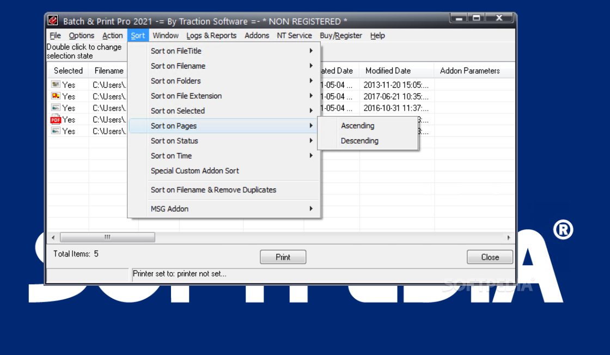Open the Action menu
Screen dimensions: 610x355
(112, 35)
